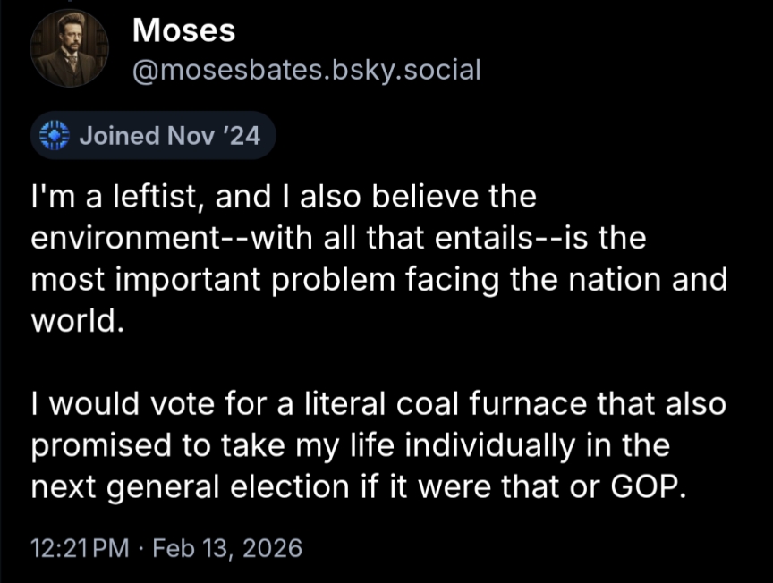Open the Moses profile avatar

pos(70,48)
